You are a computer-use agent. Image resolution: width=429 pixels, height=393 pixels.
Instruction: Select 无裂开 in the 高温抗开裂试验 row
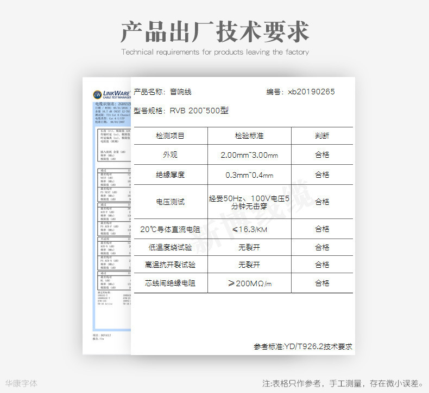[x=249, y=265]
